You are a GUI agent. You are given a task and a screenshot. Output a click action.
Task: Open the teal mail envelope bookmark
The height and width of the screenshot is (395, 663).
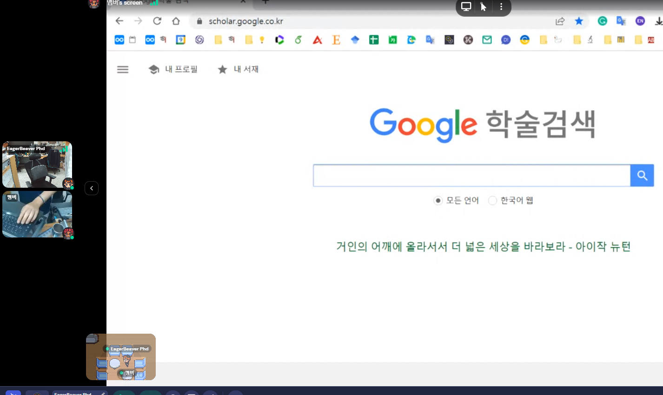click(487, 40)
